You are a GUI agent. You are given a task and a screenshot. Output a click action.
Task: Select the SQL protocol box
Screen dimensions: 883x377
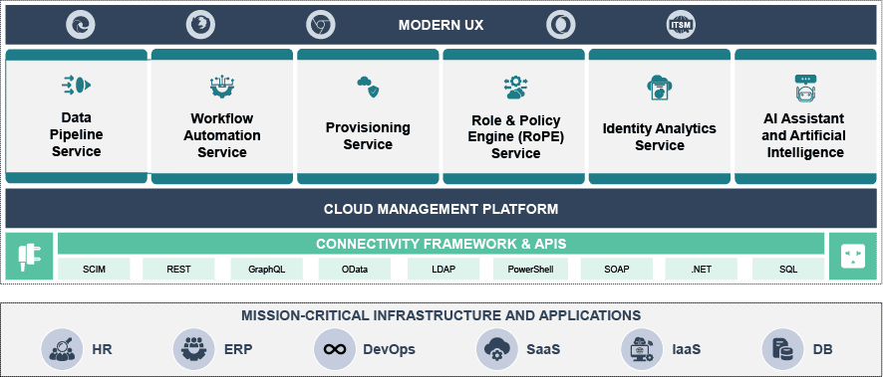pos(788,270)
